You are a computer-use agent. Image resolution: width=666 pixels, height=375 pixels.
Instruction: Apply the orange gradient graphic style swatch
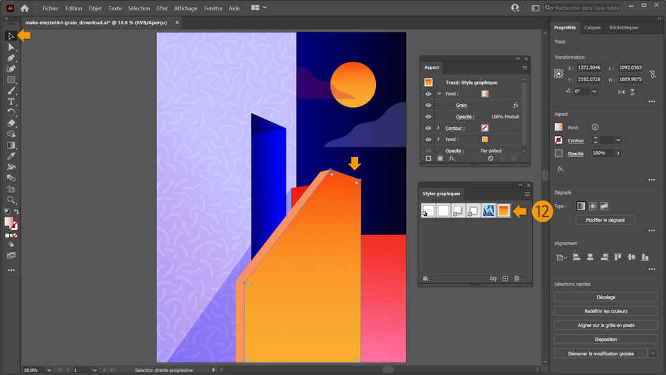(504, 210)
